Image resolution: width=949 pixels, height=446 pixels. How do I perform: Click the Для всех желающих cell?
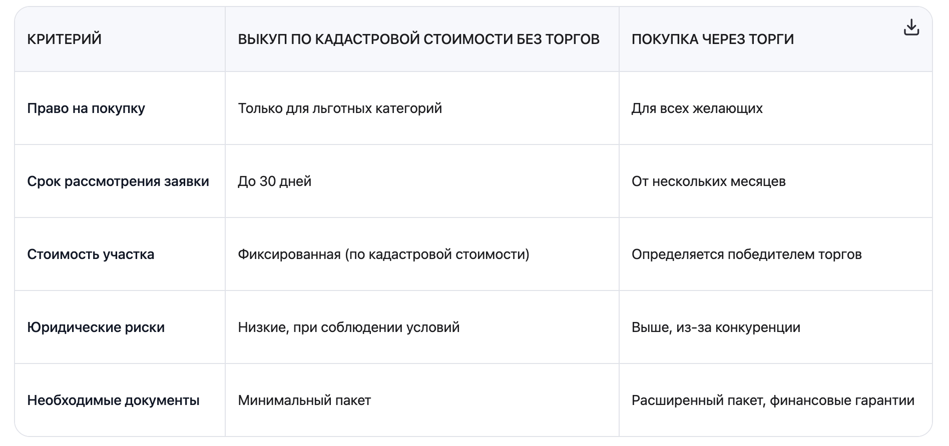pyautogui.click(x=697, y=108)
